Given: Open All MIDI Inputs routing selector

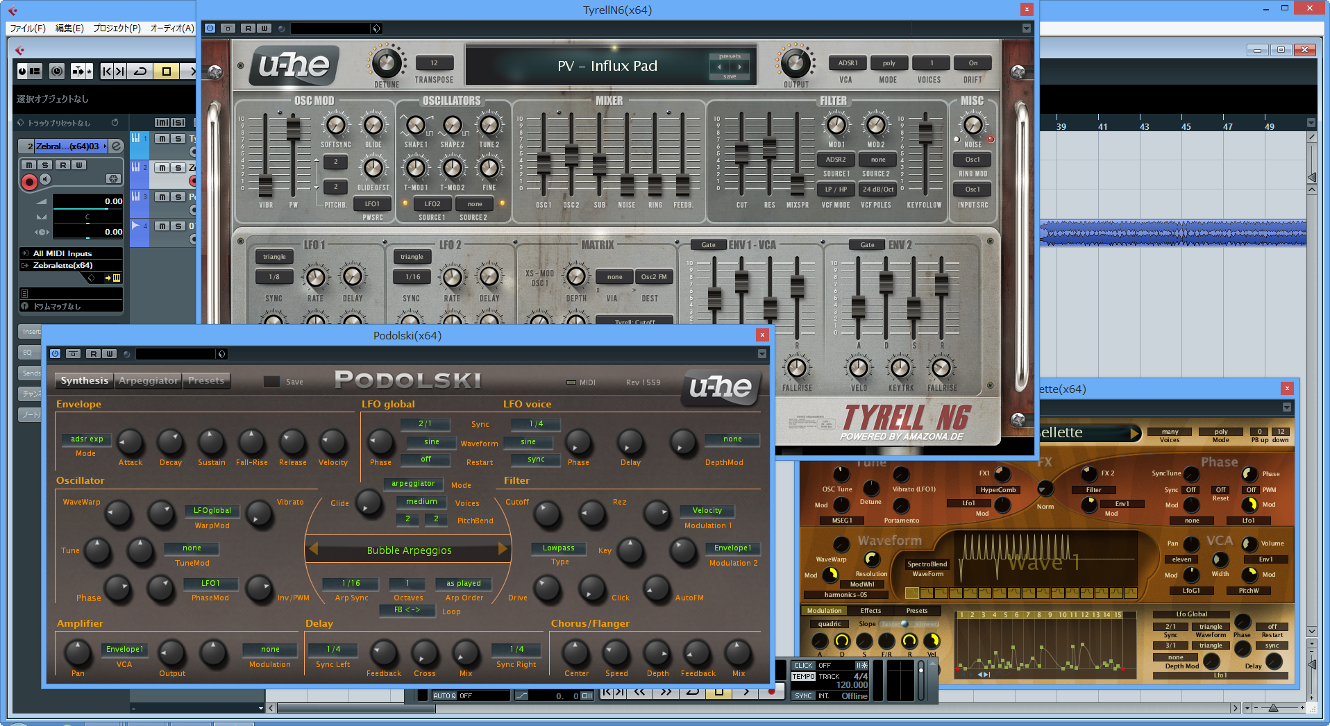Looking at the screenshot, I should coord(71,253).
